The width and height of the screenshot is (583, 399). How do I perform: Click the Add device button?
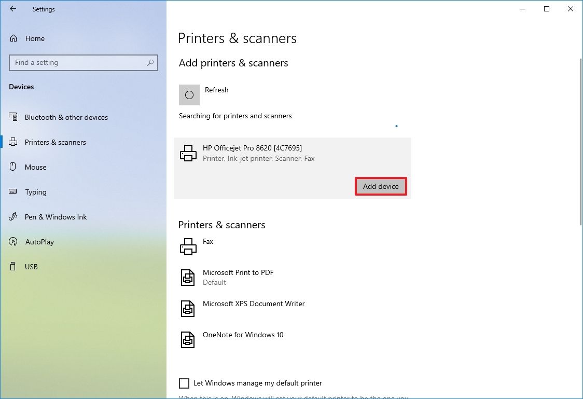point(381,186)
